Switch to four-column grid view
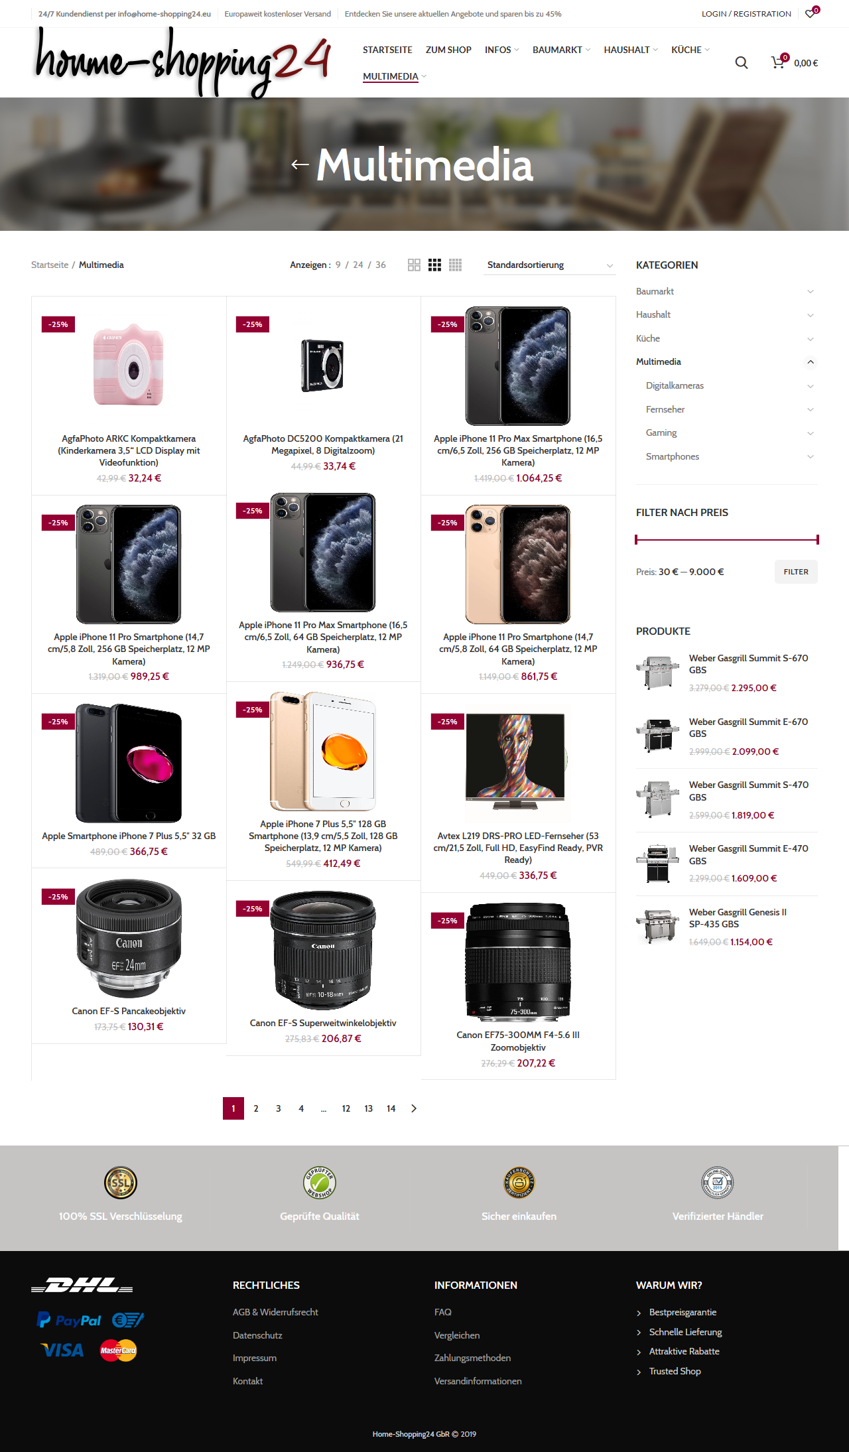 tap(455, 265)
